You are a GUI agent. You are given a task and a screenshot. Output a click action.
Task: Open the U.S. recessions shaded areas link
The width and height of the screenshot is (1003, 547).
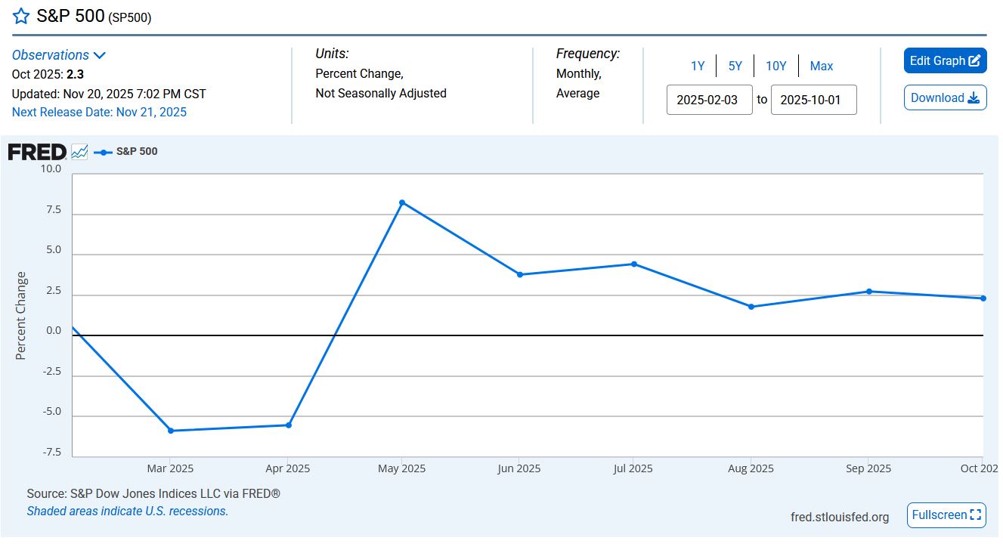pos(127,511)
